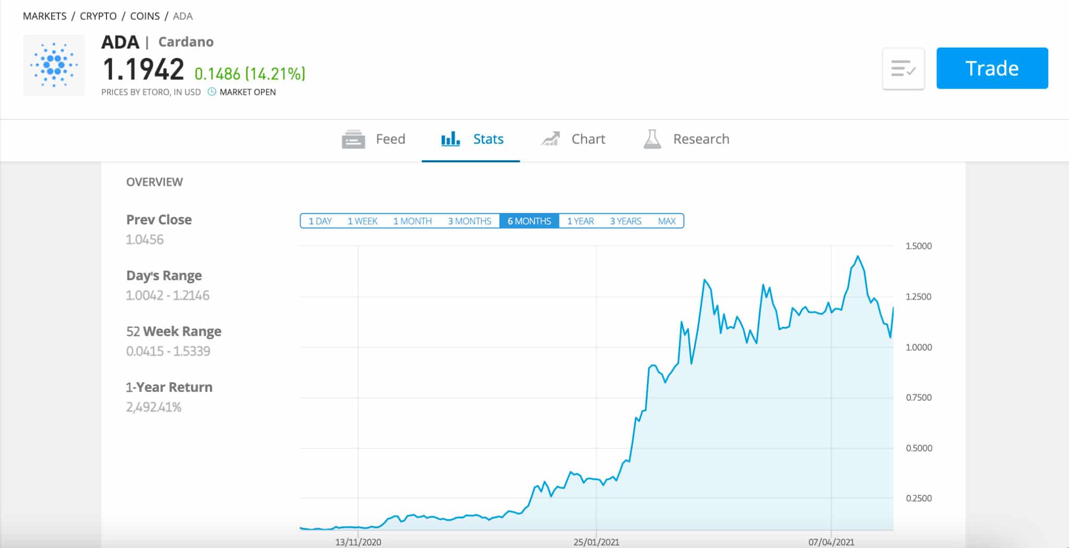Select the 3 YEARS chart range
The width and height of the screenshot is (1069, 548).
(625, 221)
